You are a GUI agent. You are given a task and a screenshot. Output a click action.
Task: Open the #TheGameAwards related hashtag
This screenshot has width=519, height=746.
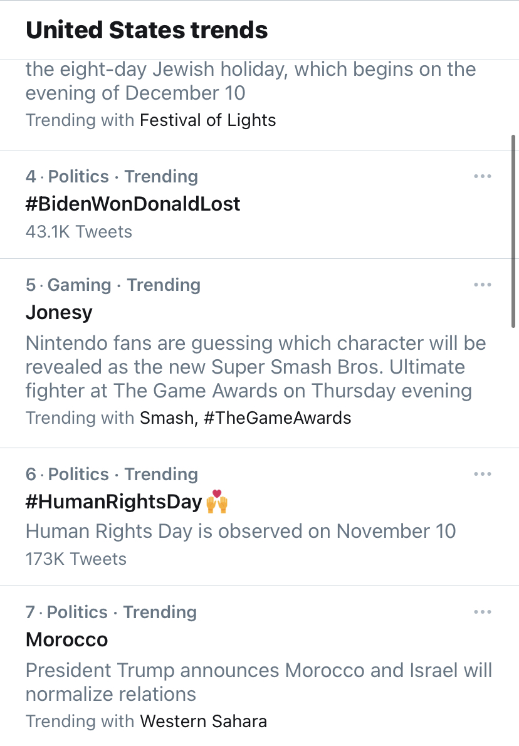pos(277,418)
